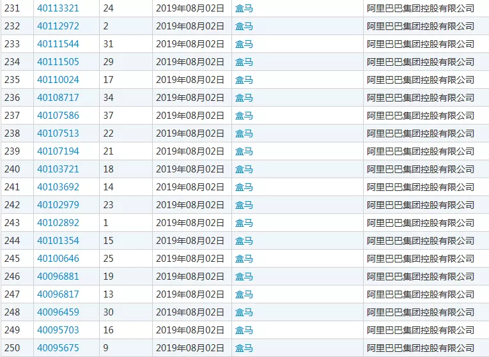Open registration number 40096817
The height and width of the screenshot is (357, 489).
58,294
